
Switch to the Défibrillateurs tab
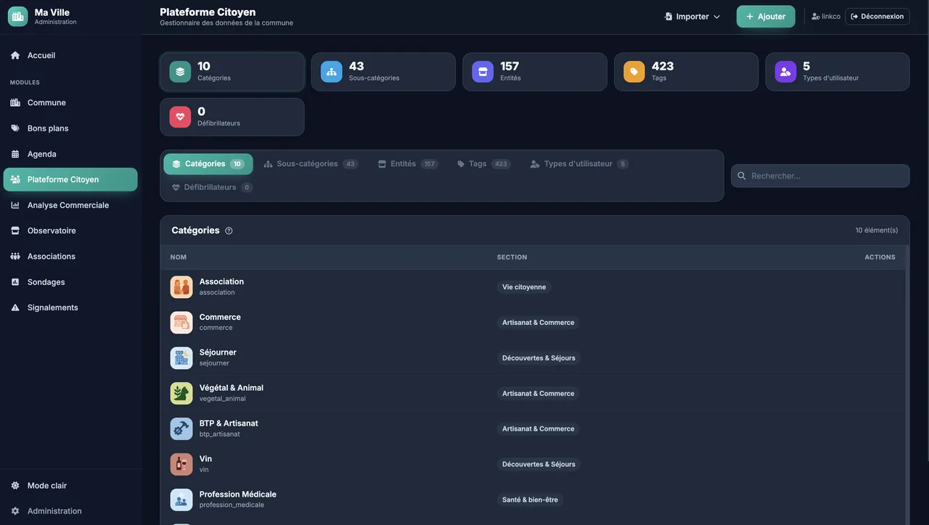(211, 187)
